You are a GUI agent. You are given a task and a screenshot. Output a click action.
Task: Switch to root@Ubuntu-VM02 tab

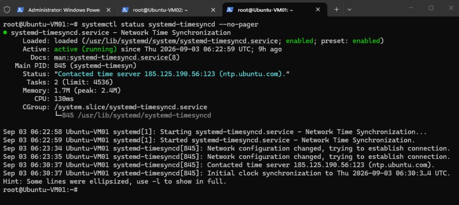pyautogui.click(x=169, y=10)
